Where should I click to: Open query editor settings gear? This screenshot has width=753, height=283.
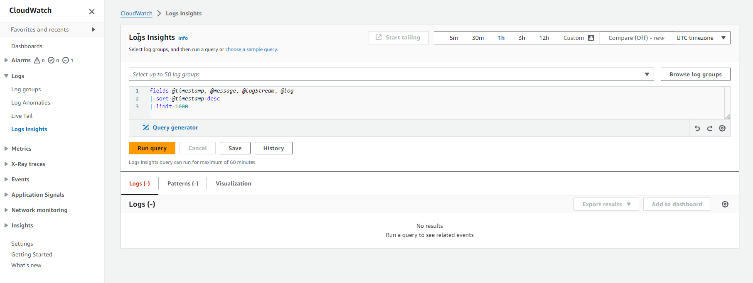click(722, 128)
